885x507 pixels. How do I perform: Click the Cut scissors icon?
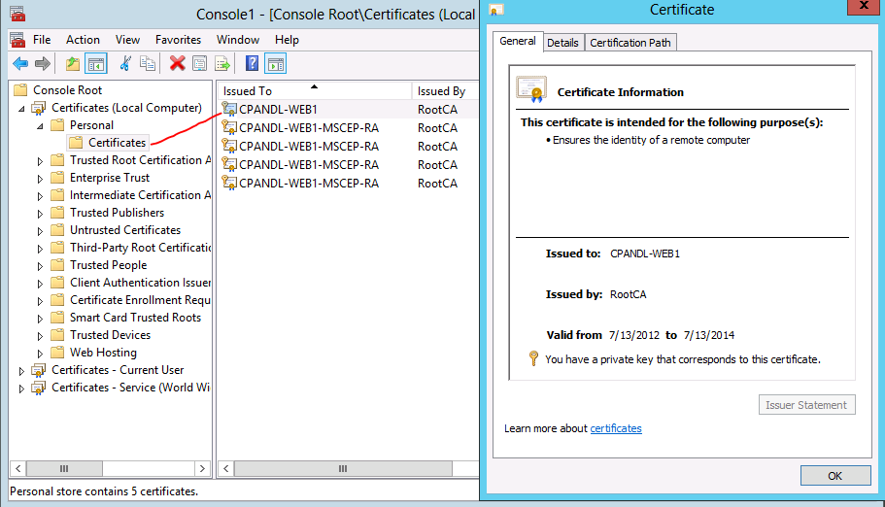tap(125, 63)
